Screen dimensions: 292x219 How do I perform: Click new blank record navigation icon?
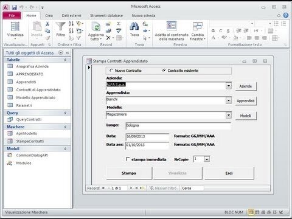coord(142,188)
